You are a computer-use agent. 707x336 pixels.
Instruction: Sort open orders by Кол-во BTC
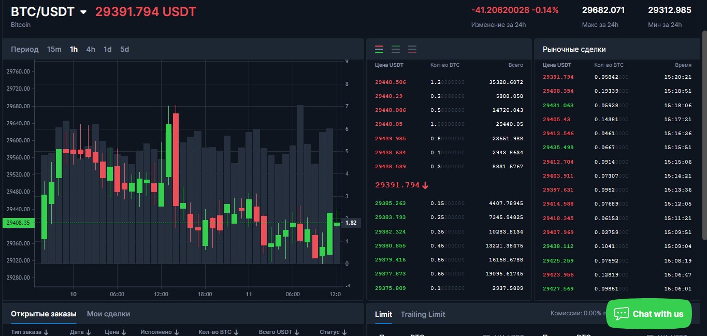tap(219, 332)
